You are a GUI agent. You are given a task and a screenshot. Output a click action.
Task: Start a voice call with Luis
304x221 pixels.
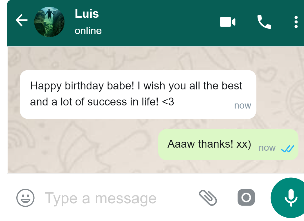tap(264, 22)
